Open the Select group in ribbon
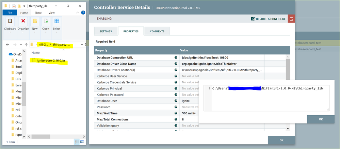The width and height of the screenshot is (340, 149). point(56,26)
